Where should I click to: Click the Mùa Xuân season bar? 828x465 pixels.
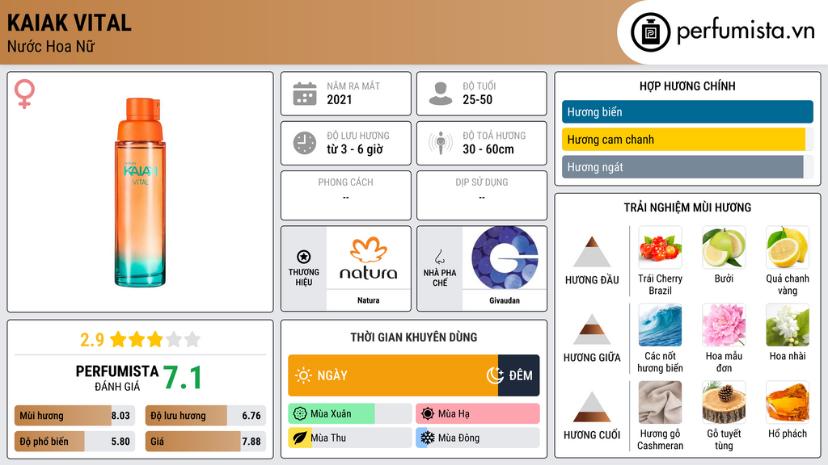click(x=349, y=414)
